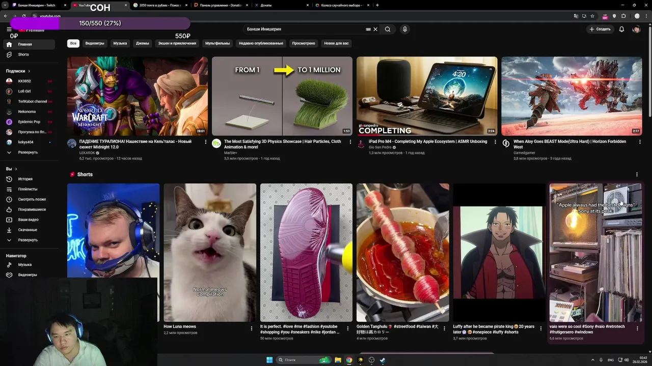Expand Развернуть under Скачанные
Screen dimensions: 652x366
(x=30, y=240)
